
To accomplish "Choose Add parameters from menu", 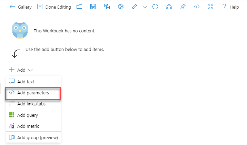I will [33, 93].
